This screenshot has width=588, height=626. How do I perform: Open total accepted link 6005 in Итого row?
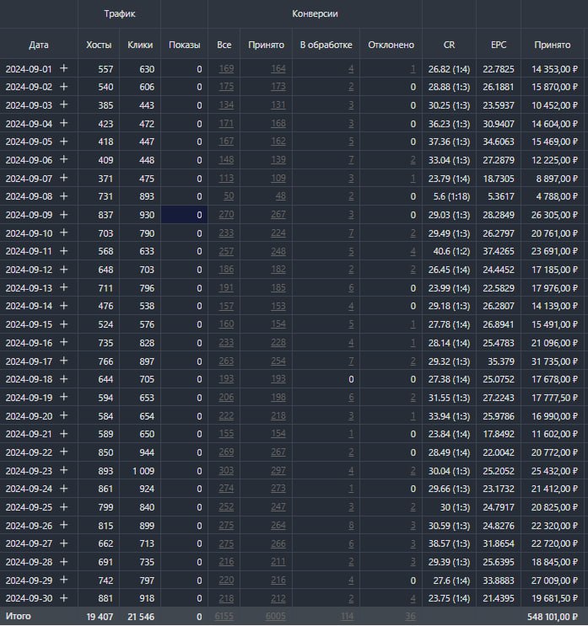click(x=276, y=617)
